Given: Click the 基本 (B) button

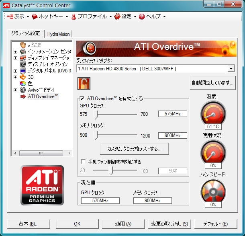Looking at the screenshot, I should pos(29,224).
